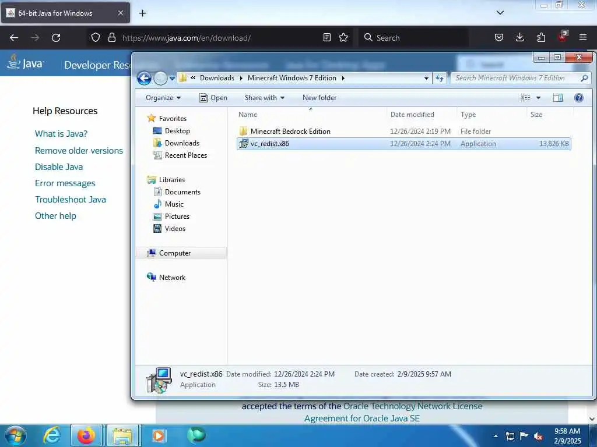Open Windows Start menu
Image resolution: width=597 pixels, height=447 pixels.
(x=16, y=435)
